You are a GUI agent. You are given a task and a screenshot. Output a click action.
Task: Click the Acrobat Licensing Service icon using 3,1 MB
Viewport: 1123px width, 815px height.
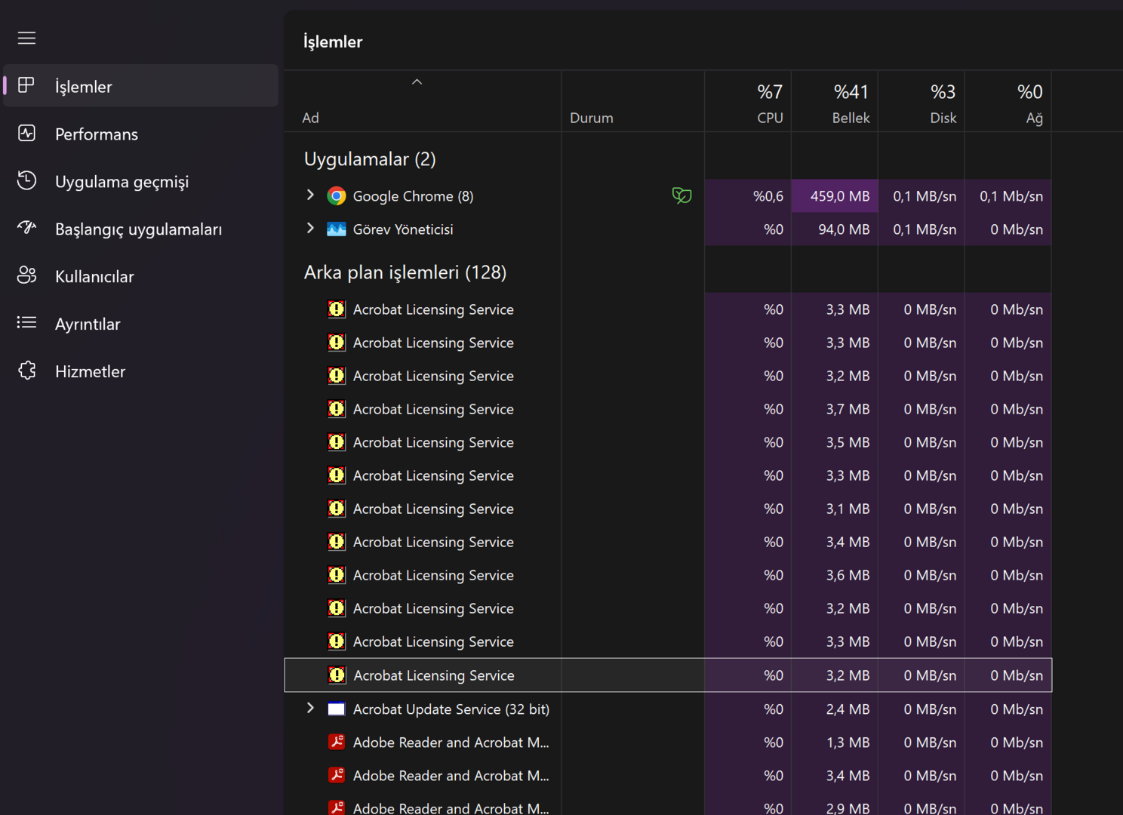tap(337, 509)
